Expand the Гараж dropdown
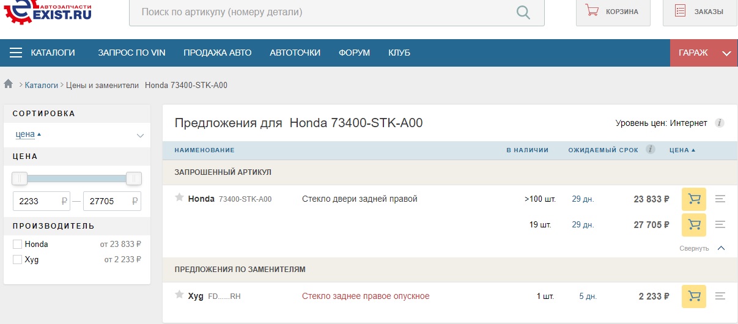738x324 pixels. [x=704, y=53]
